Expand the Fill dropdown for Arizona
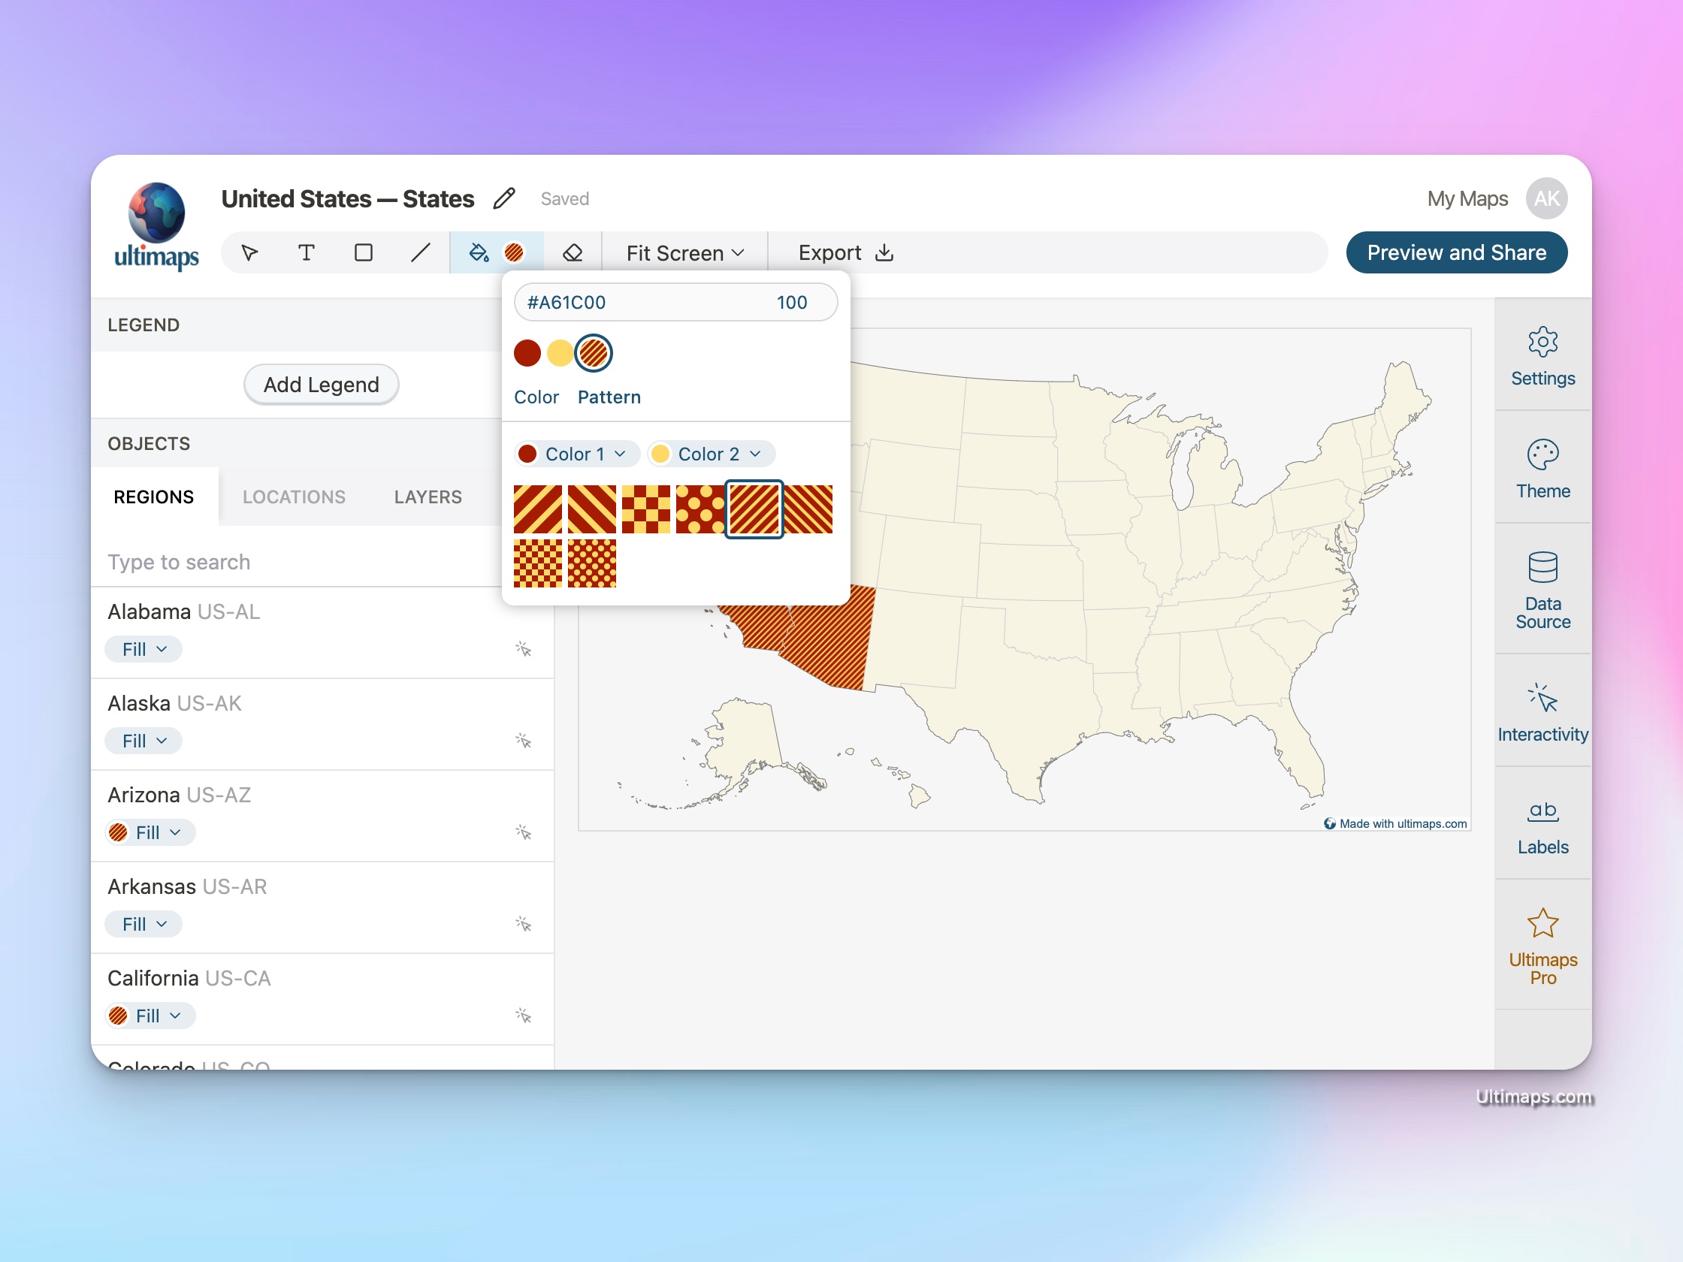1683x1262 pixels. click(x=150, y=832)
